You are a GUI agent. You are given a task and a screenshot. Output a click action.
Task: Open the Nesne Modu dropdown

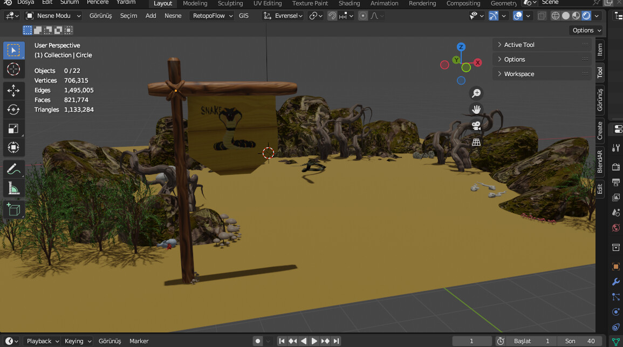(x=53, y=16)
